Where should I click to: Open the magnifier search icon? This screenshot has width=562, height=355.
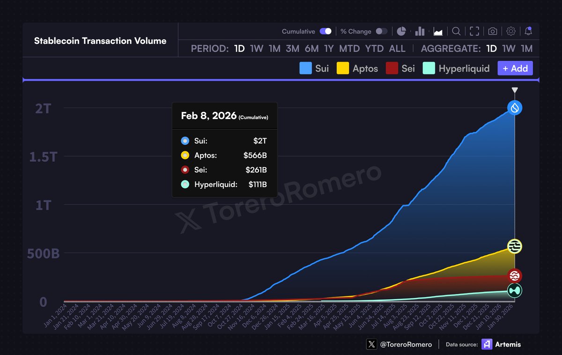click(x=456, y=31)
